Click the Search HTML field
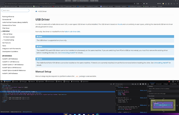Screen dimensions: 179x115 click(x=55, y=84)
